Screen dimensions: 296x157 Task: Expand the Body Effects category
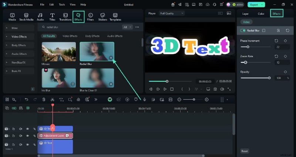[18, 45]
